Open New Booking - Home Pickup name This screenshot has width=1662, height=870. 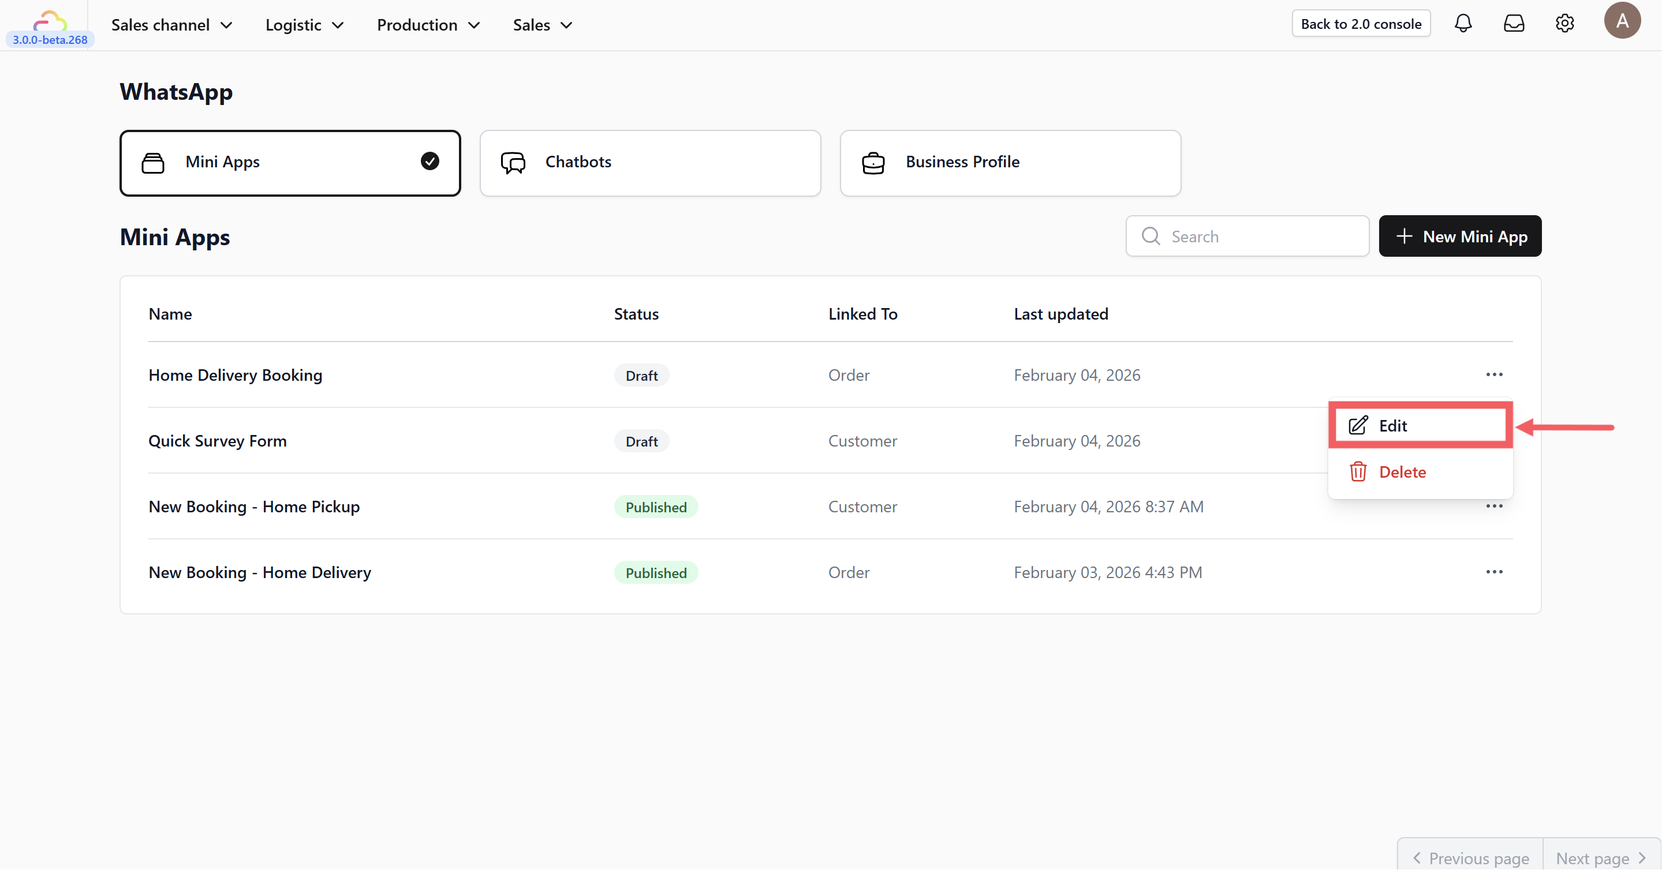pyautogui.click(x=254, y=507)
